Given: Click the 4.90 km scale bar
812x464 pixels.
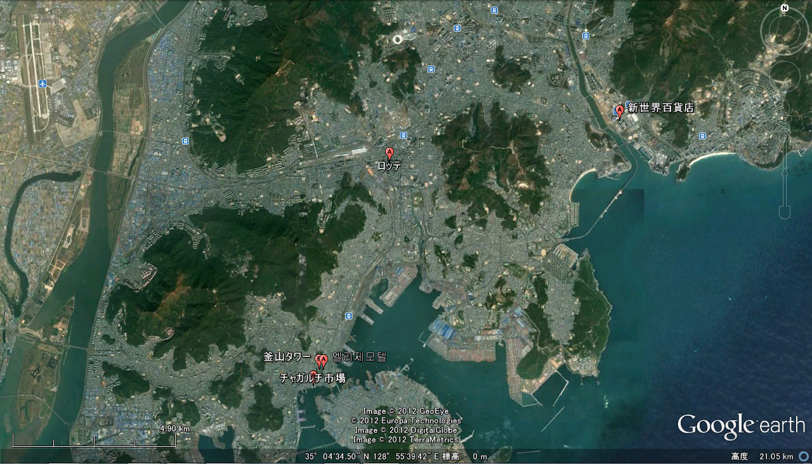Looking at the screenshot, I should click(x=94, y=441).
